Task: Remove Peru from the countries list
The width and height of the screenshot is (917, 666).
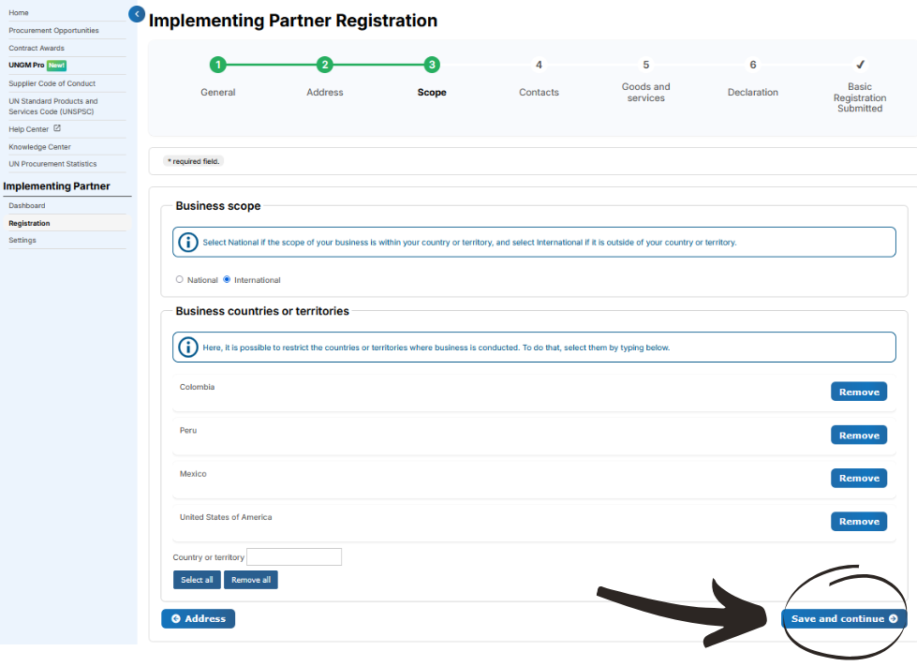Action: [x=859, y=435]
